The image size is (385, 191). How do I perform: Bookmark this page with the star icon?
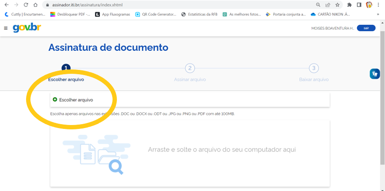coord(337,5)
